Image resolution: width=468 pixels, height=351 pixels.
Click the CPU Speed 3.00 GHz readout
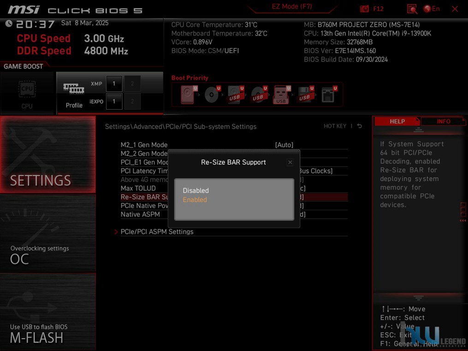[x=70, y=38]
